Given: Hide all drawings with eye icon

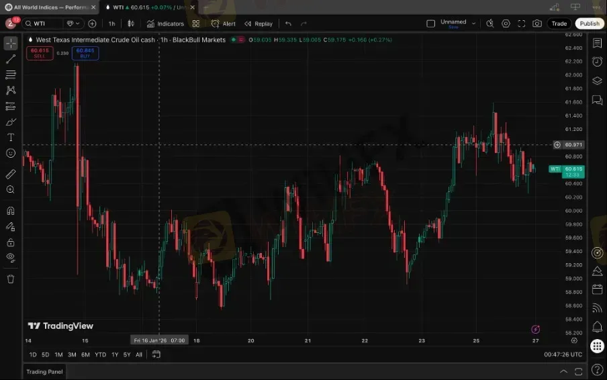Looking at the screenshot, I should click(11, 257).
